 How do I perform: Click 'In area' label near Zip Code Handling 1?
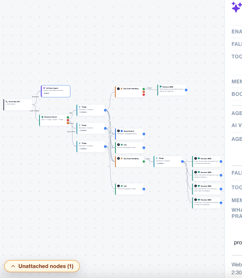[149, 88]
